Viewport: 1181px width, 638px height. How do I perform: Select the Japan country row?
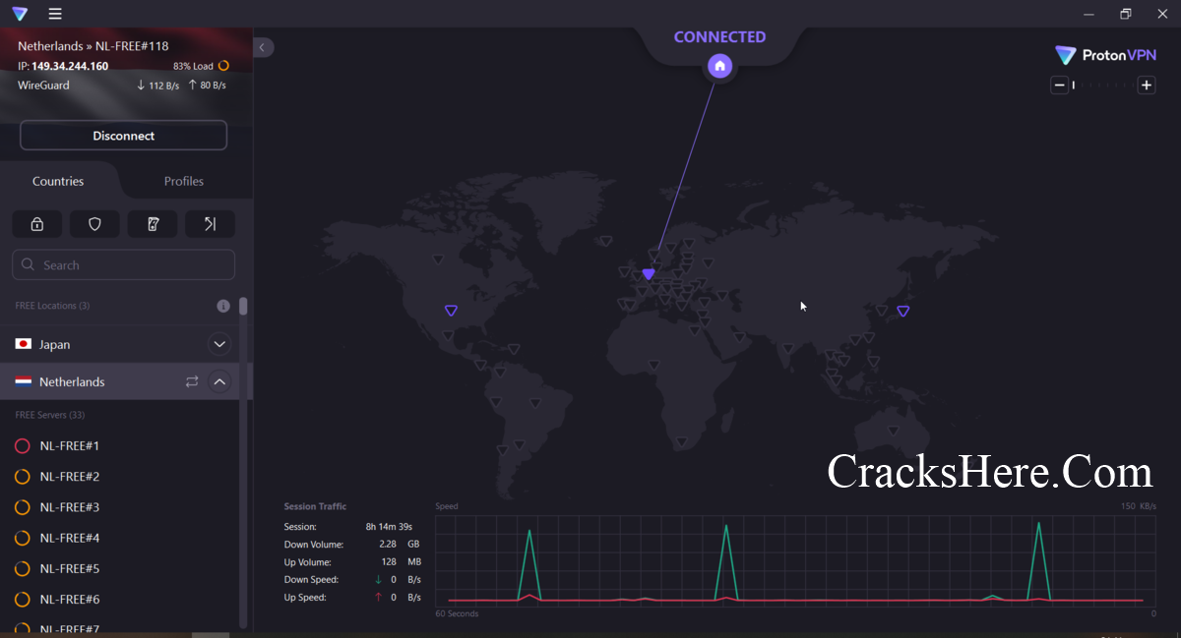[x=119, y=344]
